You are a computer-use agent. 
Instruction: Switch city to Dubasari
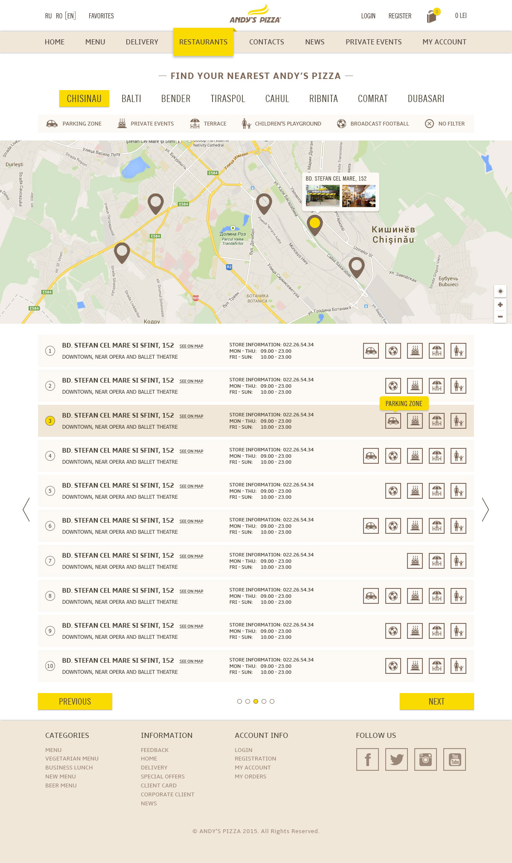pyautogui.click(x=426, y=99)
